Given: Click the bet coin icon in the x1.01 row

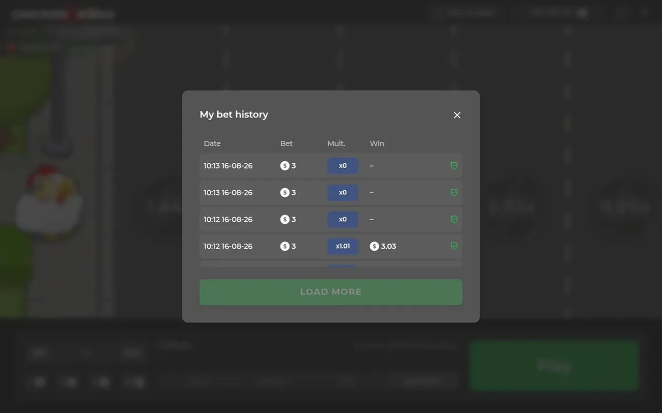Looking at the screenshot, I should [x=285, y=246].
